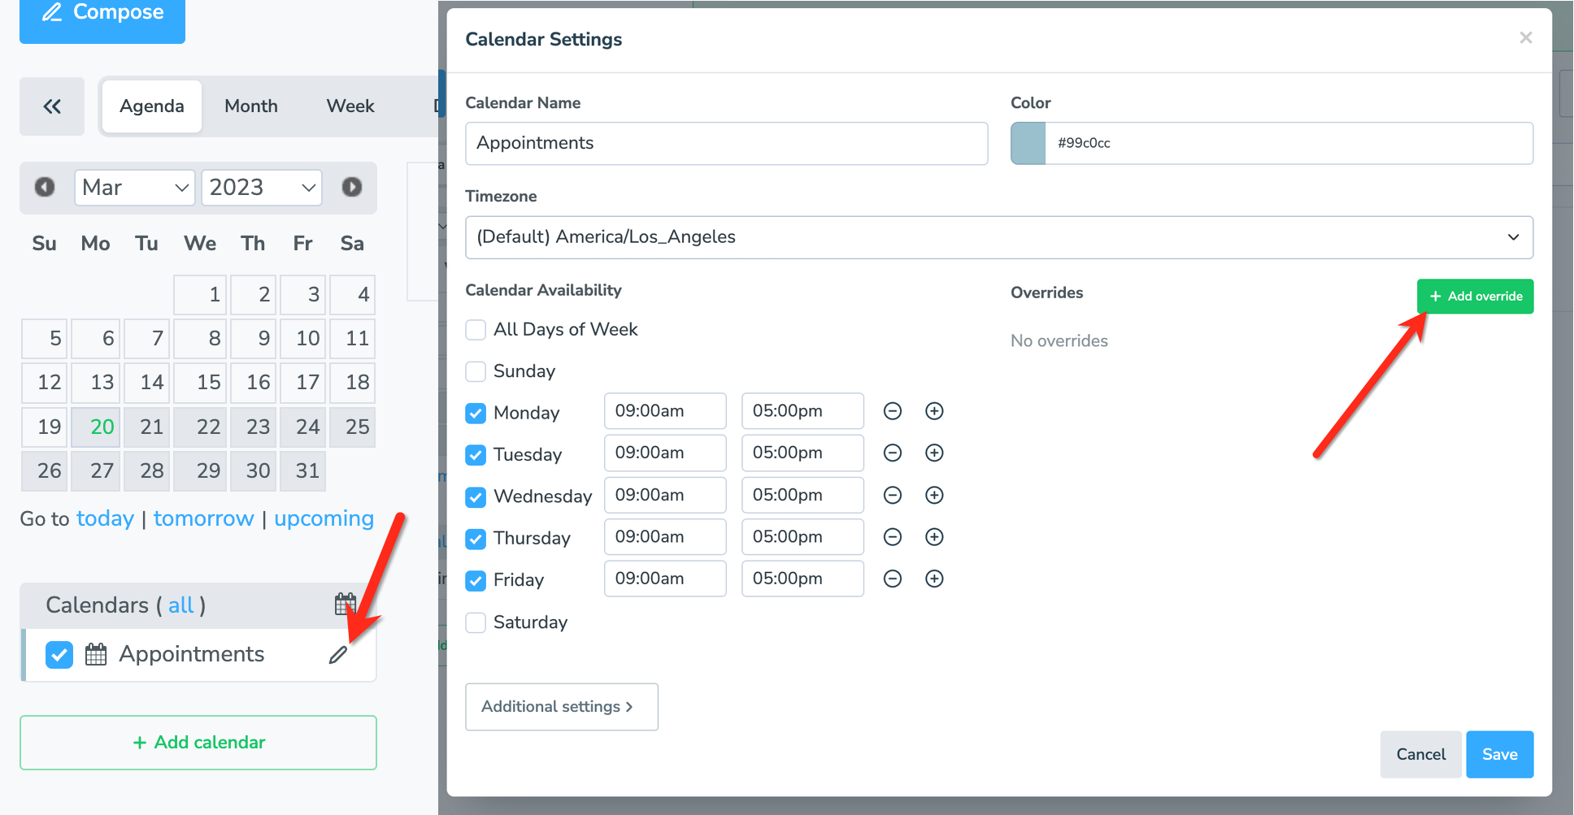Click the #99c0cc color swatch
This screenshot has height=815, width=1574.
click(1028, 143)
